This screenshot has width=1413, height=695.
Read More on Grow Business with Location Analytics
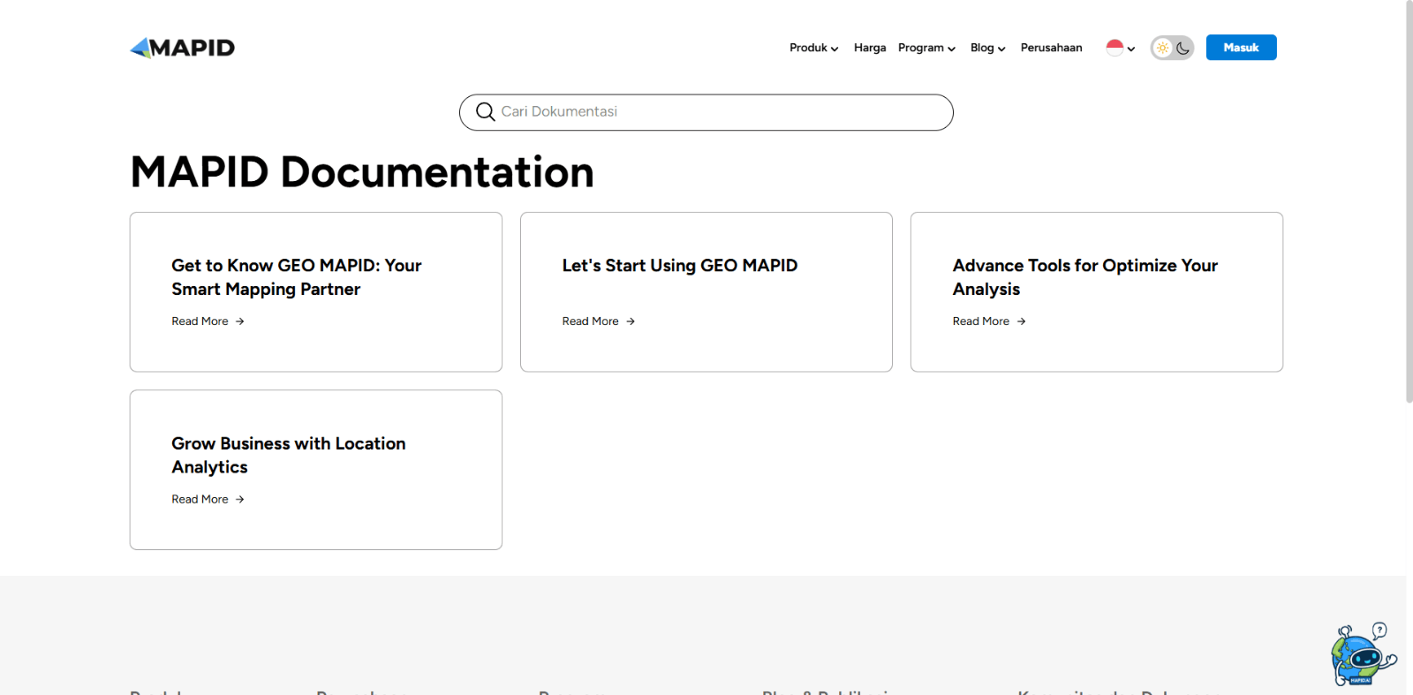click(x=200, y=499)
